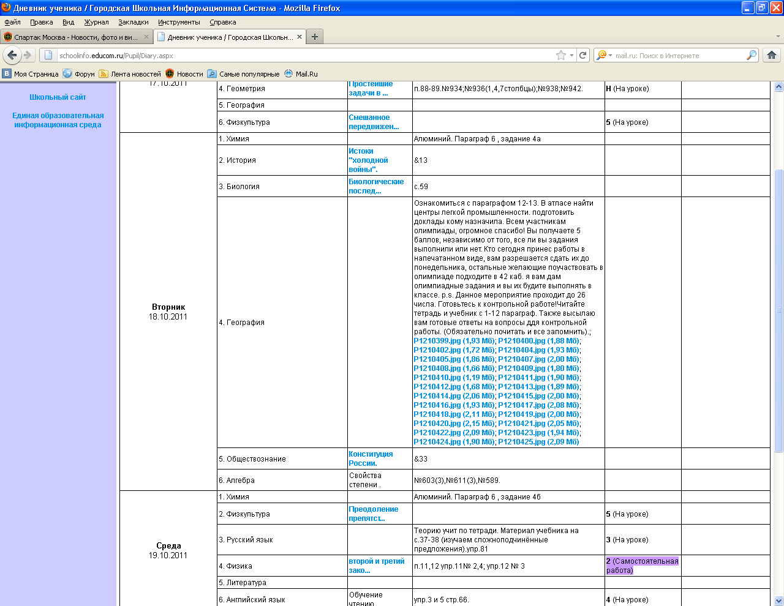This screenshot has height=606, width=784.
Task: Expand the URL history dropdown arrow
Action: point(572,55)
